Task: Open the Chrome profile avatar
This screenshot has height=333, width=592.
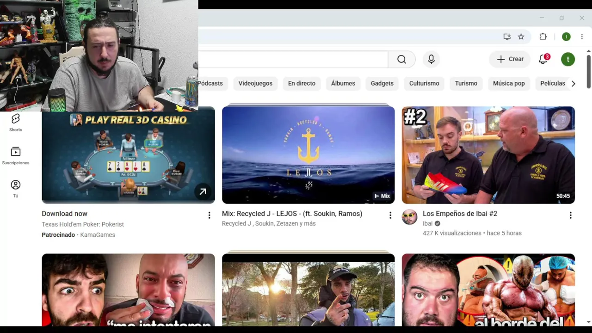Action: 566,37
